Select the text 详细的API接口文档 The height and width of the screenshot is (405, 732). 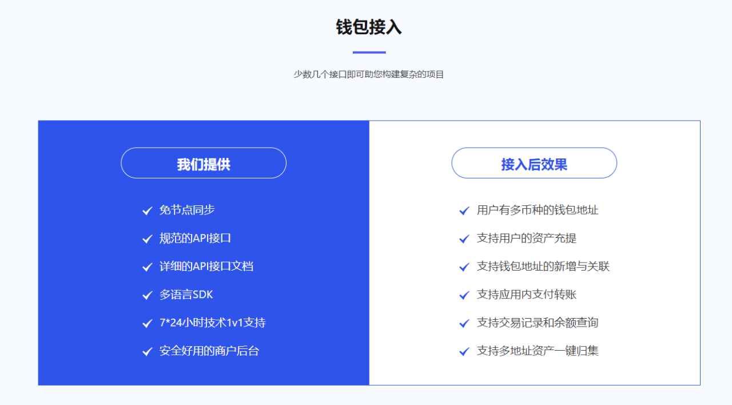coord(206,266)
